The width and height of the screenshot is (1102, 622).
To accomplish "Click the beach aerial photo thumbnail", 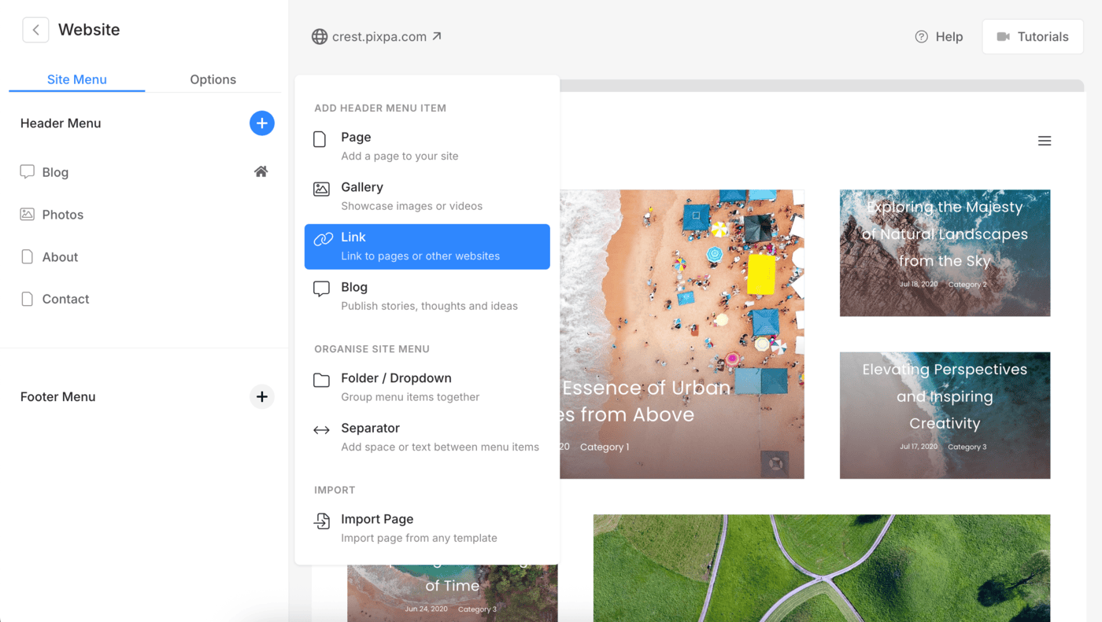I will click(682, 333).
